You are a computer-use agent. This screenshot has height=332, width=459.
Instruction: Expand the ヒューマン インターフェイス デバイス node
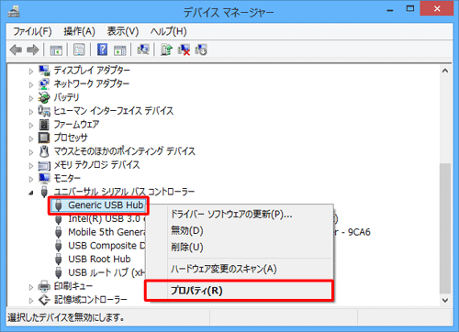(x=31, y=112)
